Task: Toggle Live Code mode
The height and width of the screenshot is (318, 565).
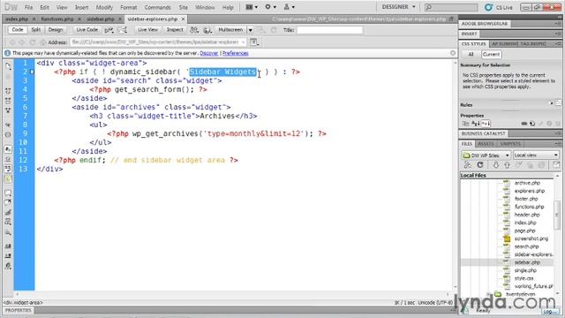Action: coord(87,30)
